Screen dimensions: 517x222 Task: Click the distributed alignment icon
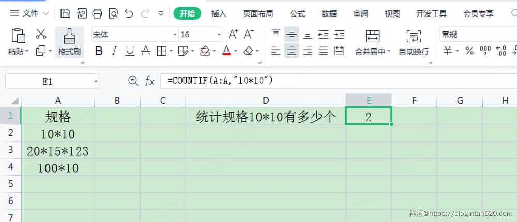click(x=339, y=51)
